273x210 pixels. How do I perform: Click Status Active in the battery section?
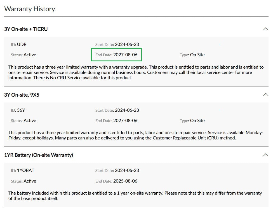coord(23,181)
